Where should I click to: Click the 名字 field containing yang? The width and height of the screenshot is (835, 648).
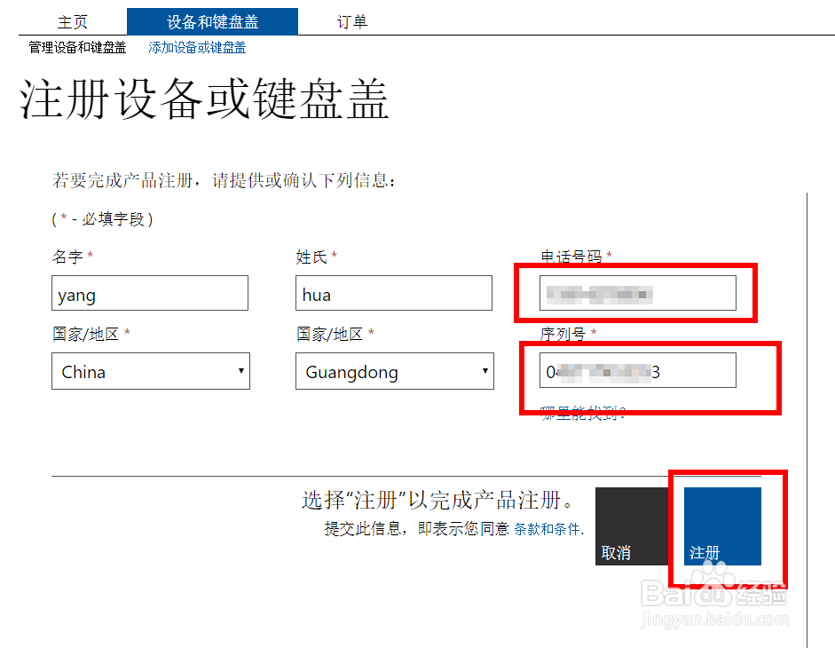(x=149, y=293)
